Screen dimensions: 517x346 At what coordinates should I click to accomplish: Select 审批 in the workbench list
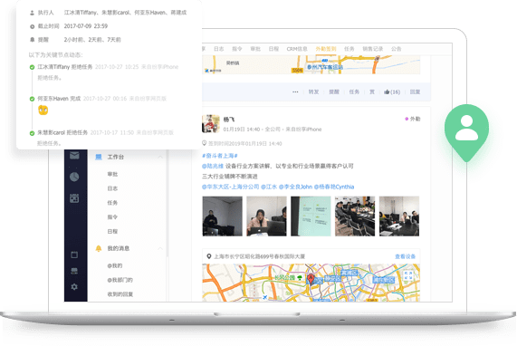click(112, 174)
